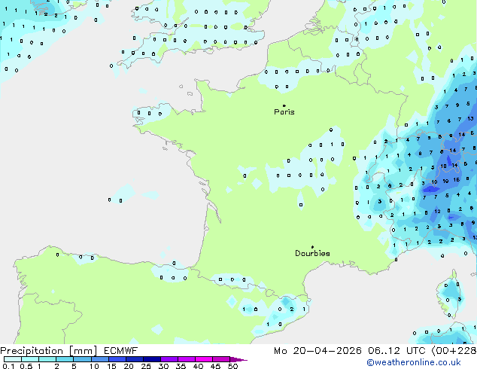
Task: Pick the 5–10 mm legend swatch
Action: point(82,359)
